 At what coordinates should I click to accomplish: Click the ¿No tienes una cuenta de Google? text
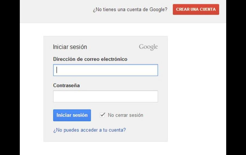point(130,10)
